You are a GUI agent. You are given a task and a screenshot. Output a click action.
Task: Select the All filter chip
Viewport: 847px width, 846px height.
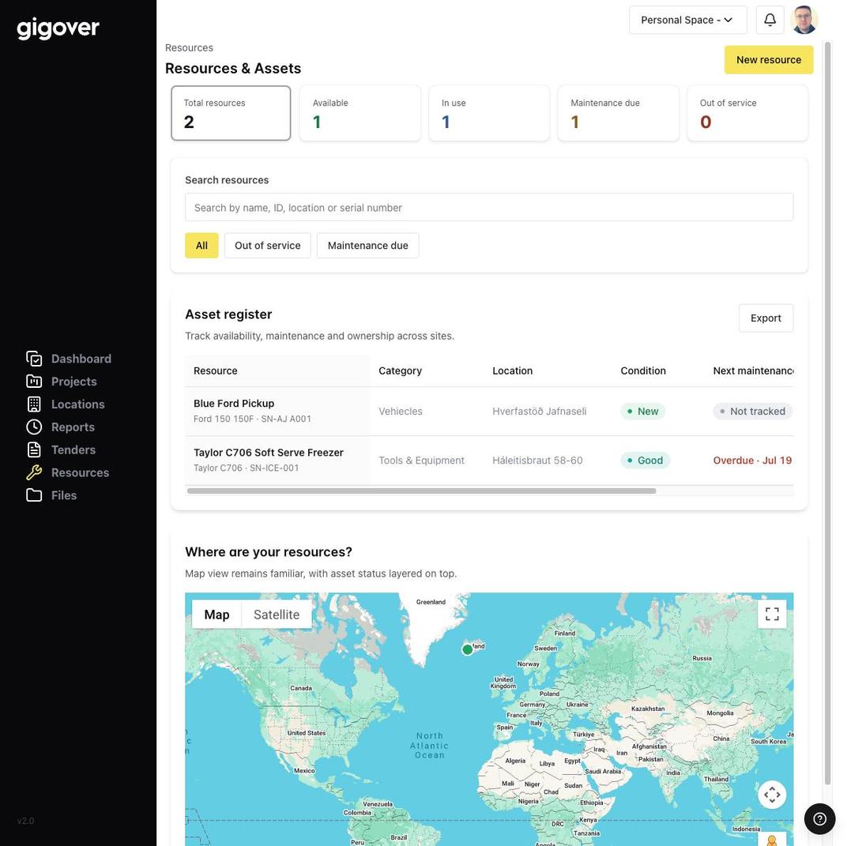(201, 245)
